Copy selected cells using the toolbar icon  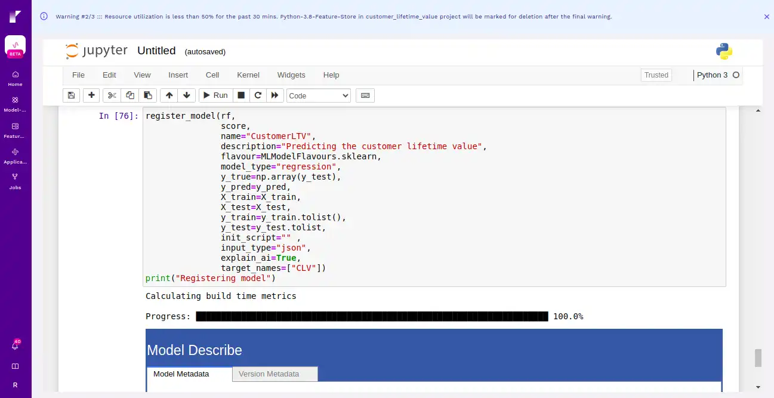pos(130,95)
